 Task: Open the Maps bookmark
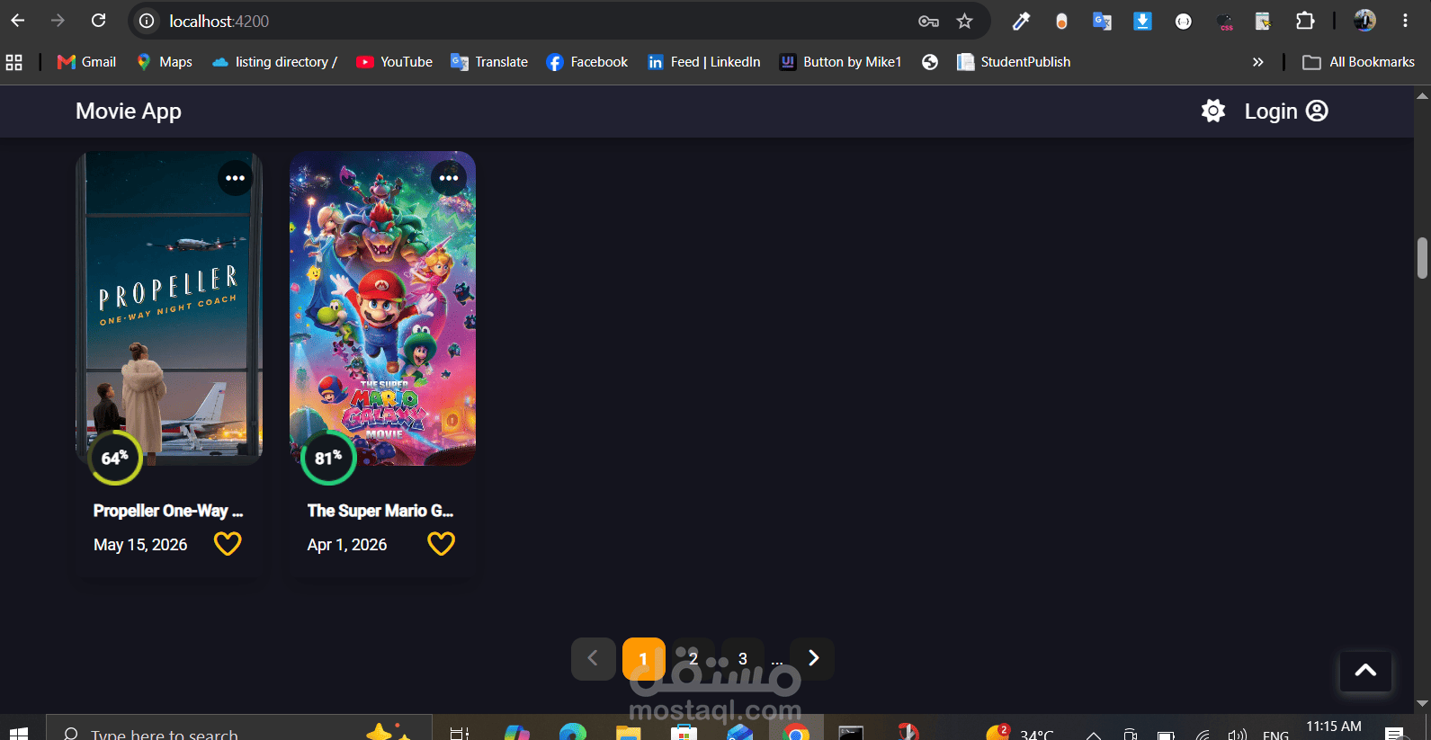pyautogui.click(x=164, y=62)
